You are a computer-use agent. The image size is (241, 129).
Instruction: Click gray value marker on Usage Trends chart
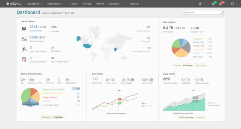[x=195, y=97]
